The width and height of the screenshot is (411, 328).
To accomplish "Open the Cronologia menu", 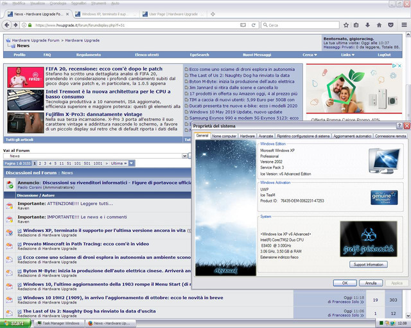I will point(58,3).
